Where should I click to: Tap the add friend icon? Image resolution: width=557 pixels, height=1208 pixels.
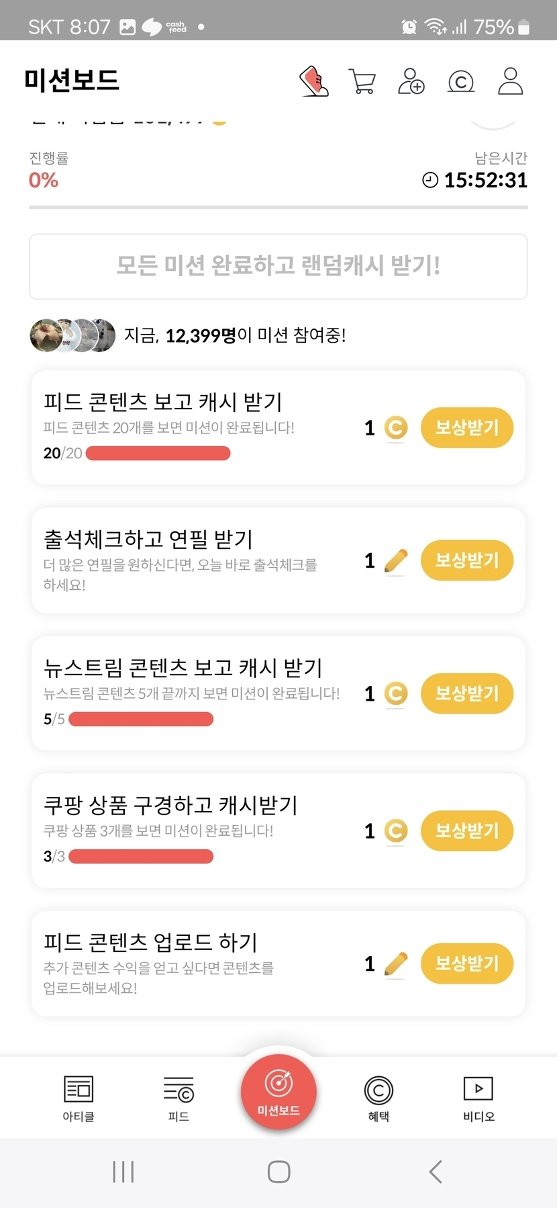pos(411,81)
